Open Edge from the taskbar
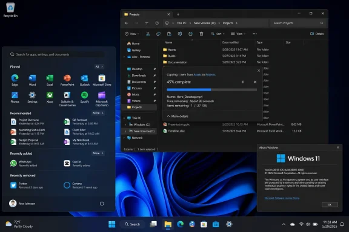The height and width of the screenshot is (232, 349). pyautogui.click(x=180, y=224)
